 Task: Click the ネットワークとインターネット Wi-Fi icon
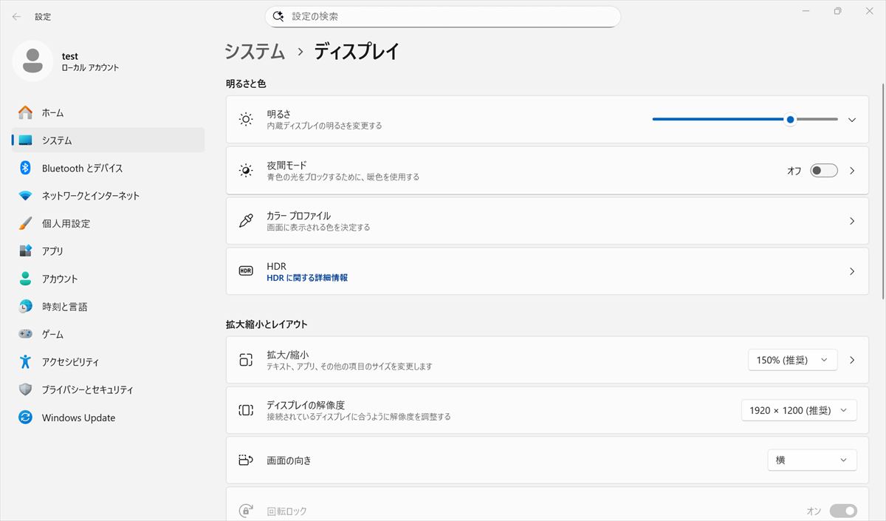tap(25, 196)
